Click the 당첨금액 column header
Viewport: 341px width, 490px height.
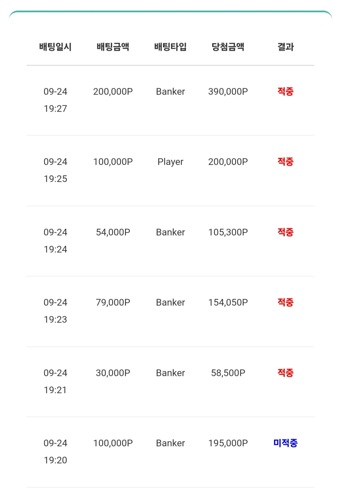point(228,47)
